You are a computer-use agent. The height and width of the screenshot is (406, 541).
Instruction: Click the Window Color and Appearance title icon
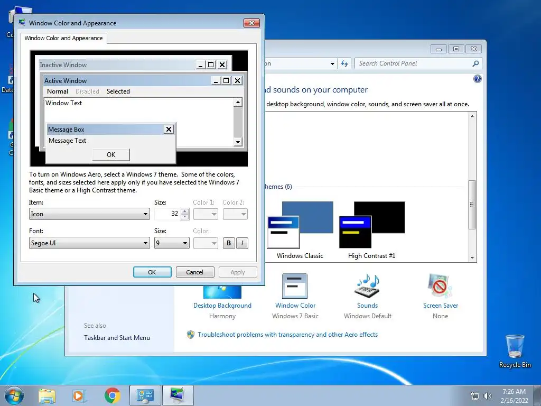pyautogui.click(x=22, y=23)
